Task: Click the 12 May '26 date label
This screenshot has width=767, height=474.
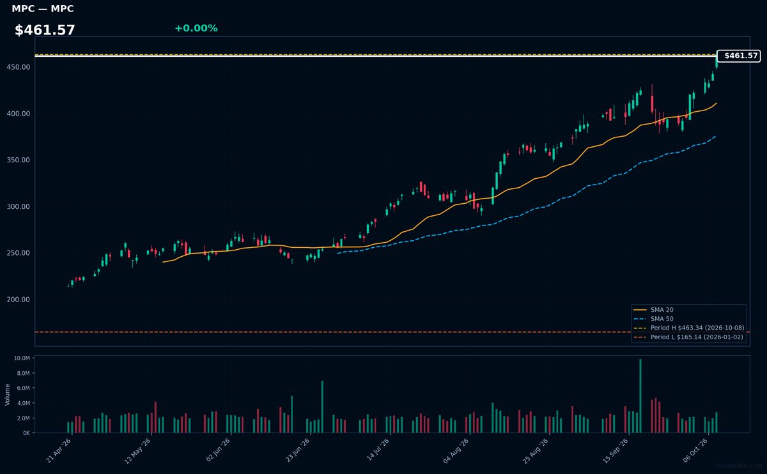Action: coord(138,450)
